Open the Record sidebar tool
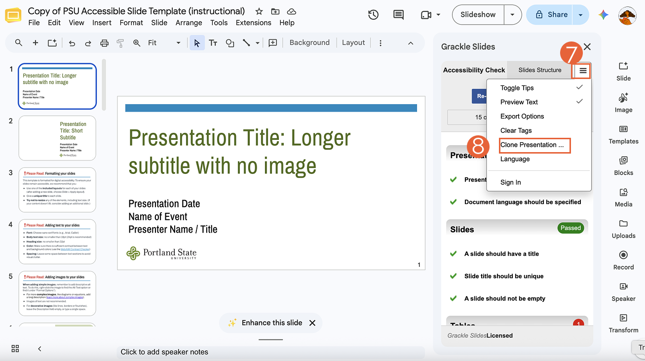The width and height of the screenshot is (645, 361). 623,259
